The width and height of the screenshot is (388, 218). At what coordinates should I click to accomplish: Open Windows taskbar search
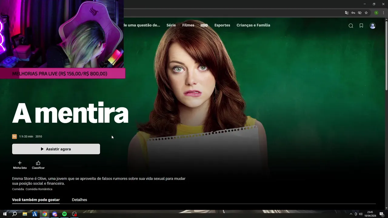pyautogui.click(x=15, y=214)
